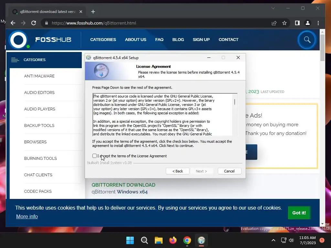Click the FossHub logo
Image resolution: width=331 pixels, height=248 pixels.
click(x=40, y=40)
